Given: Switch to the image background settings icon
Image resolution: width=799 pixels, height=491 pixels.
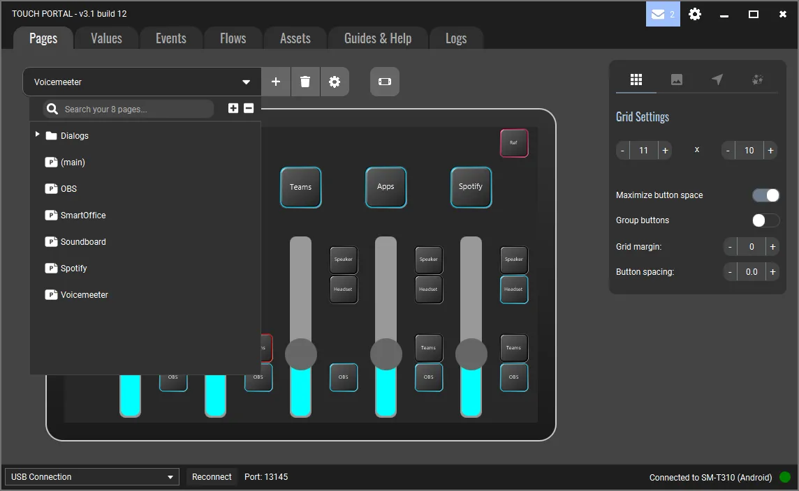Looking at the screenshot, I should pos(676,80).
